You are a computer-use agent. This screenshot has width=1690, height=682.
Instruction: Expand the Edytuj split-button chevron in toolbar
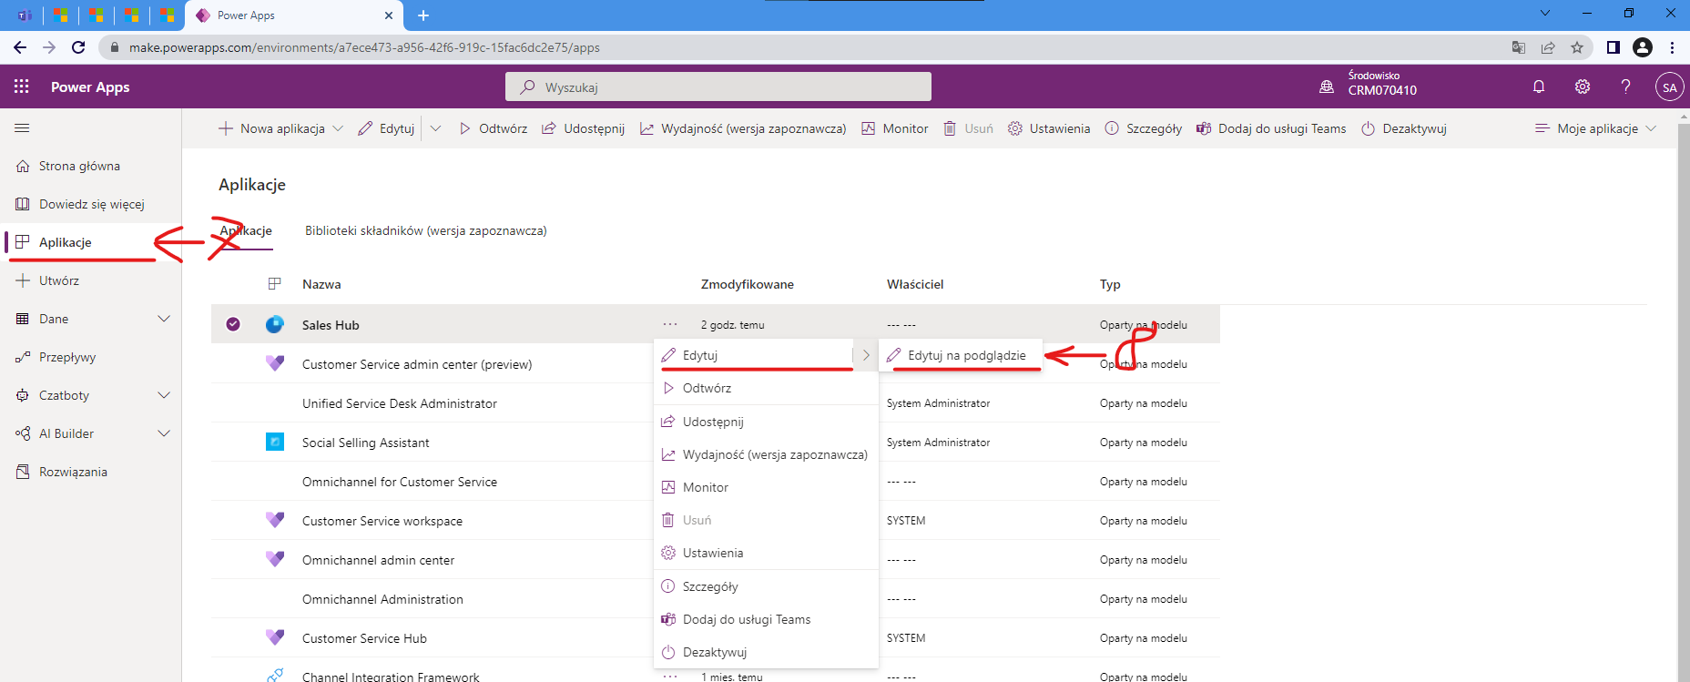[435, 128]
